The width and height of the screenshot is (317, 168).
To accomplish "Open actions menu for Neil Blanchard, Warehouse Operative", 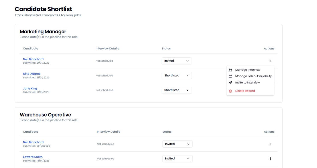I will tap(270, 144).
